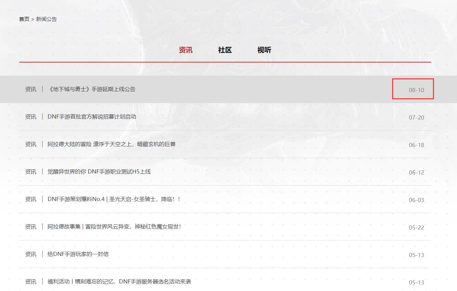This screenshot has height=291, width=457.
Task: Click the 资讯 label on the delay announcement row
Action: [x=31, y=89]
